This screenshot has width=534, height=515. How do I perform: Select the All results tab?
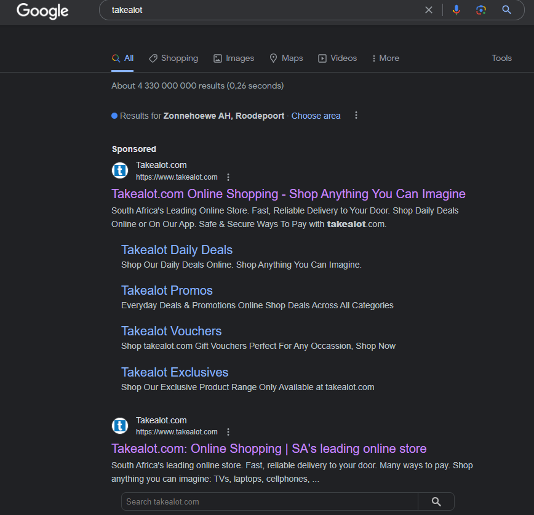click(122, 58)
